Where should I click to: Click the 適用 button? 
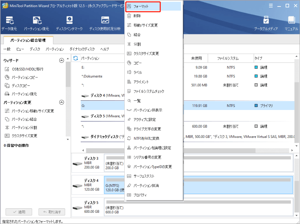tap(19, 212)
